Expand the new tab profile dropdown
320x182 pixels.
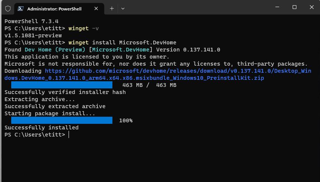click(123, 9)
